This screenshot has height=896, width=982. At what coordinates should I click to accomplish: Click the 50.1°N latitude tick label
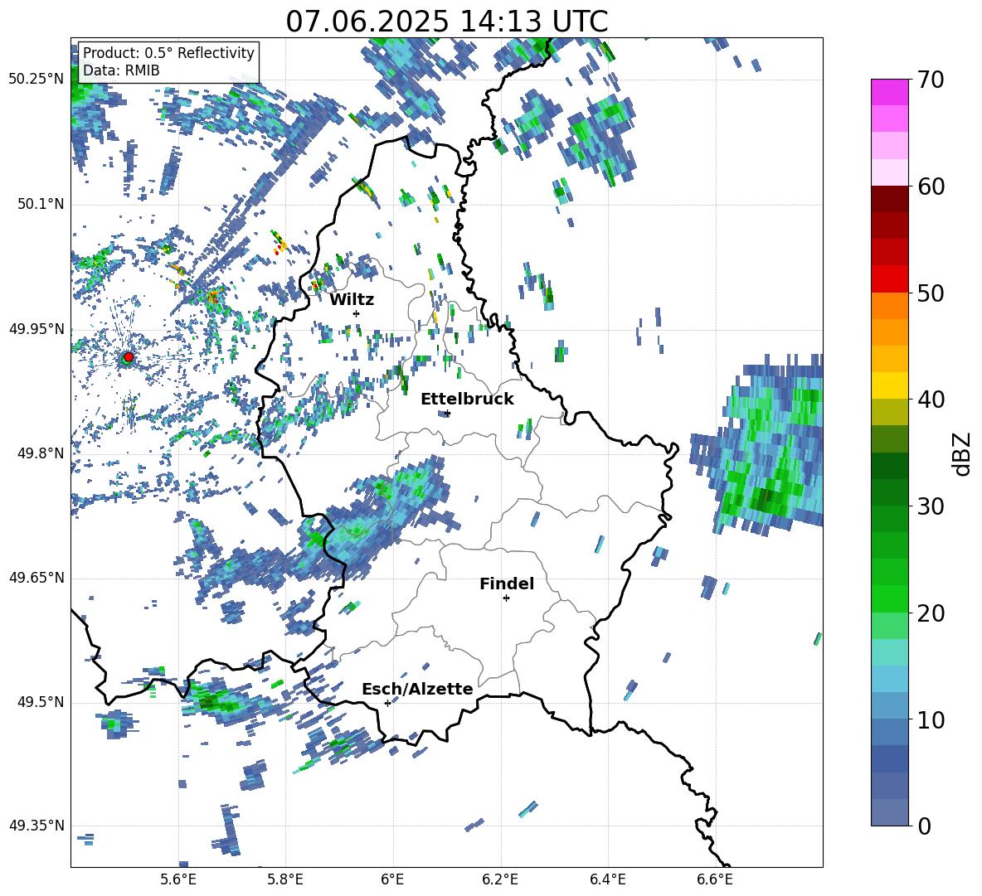click(x=41, y=204)
